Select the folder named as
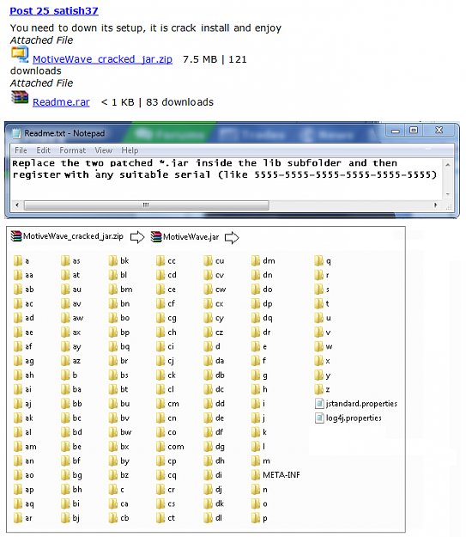 pos(71,261)
